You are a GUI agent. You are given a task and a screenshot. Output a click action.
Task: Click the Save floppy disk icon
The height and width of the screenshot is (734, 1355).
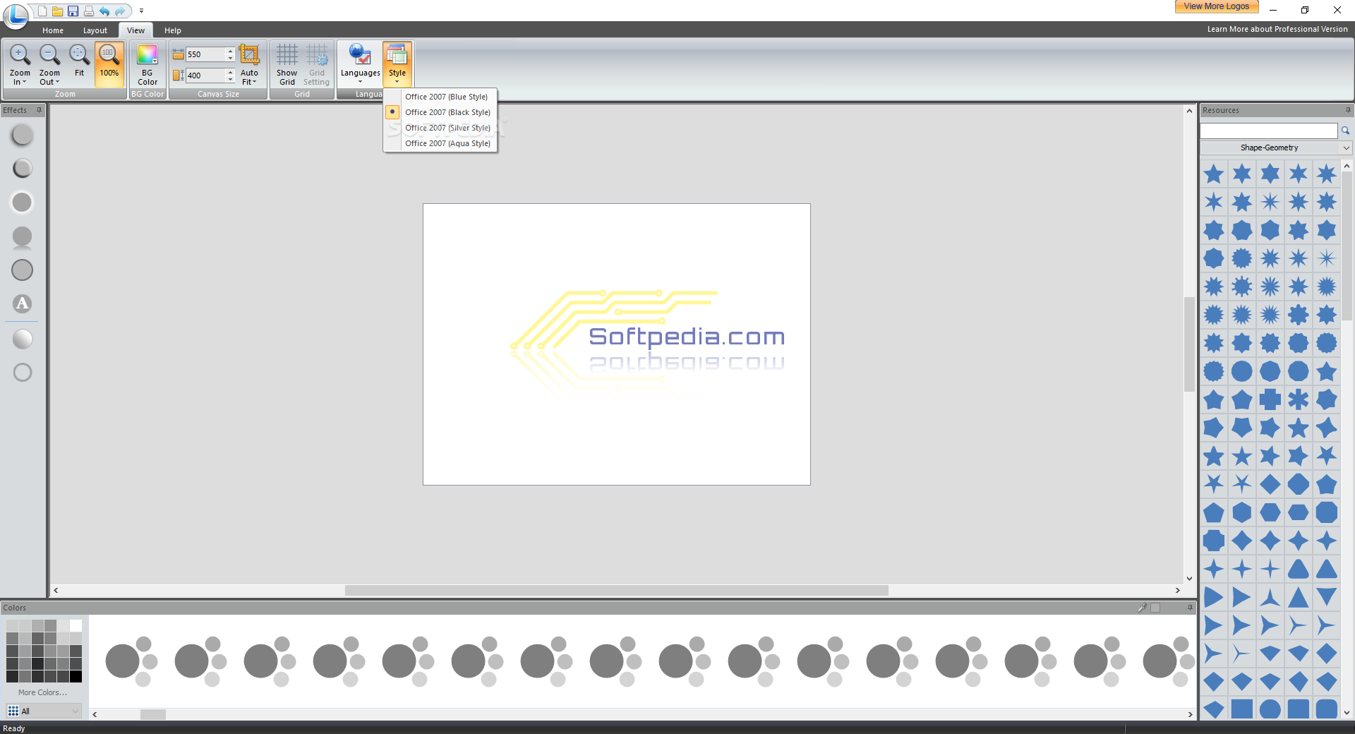pyautogui.click(x=73, y=11)
